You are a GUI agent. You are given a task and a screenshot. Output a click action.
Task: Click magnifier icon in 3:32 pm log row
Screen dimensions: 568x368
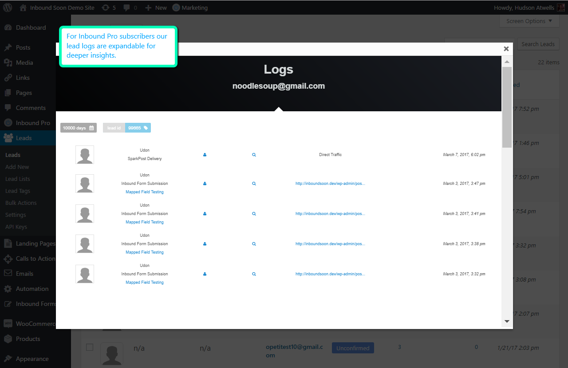pyautogui.click(x=254, y=274)
